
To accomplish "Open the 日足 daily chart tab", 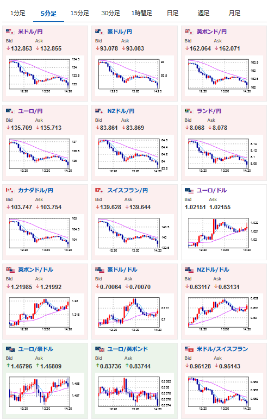I will (x=172, y=13).
